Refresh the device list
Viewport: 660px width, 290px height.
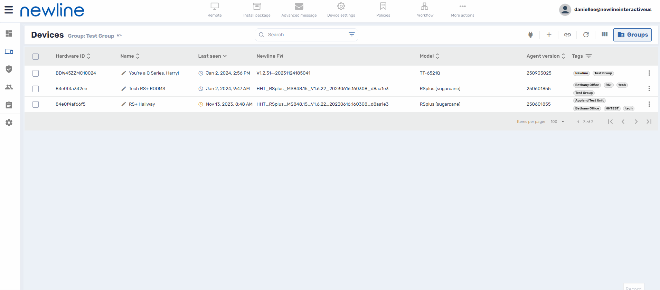586,35
